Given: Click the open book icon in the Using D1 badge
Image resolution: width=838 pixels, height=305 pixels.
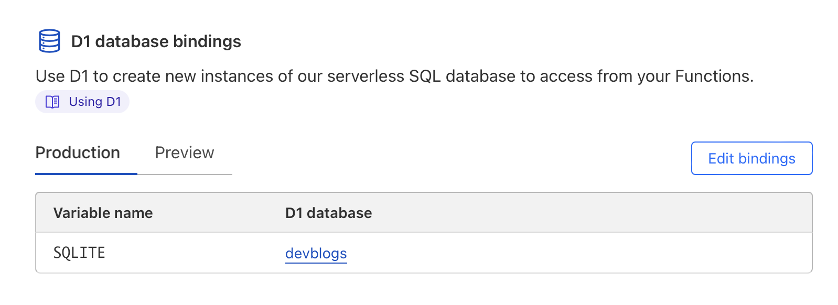Looking at the screenshot, I should pyautogui.click(x=52, y=102).
